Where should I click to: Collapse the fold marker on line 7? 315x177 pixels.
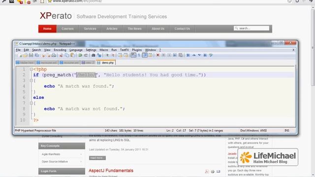[31, 103]
